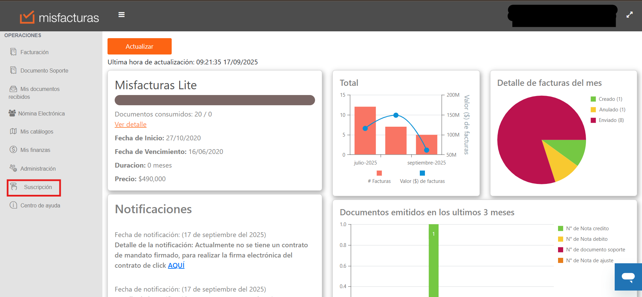This screenshot has width=642, height=297.
Task: Click the Nómina Electrónica people icon
Action: (12, 113)
